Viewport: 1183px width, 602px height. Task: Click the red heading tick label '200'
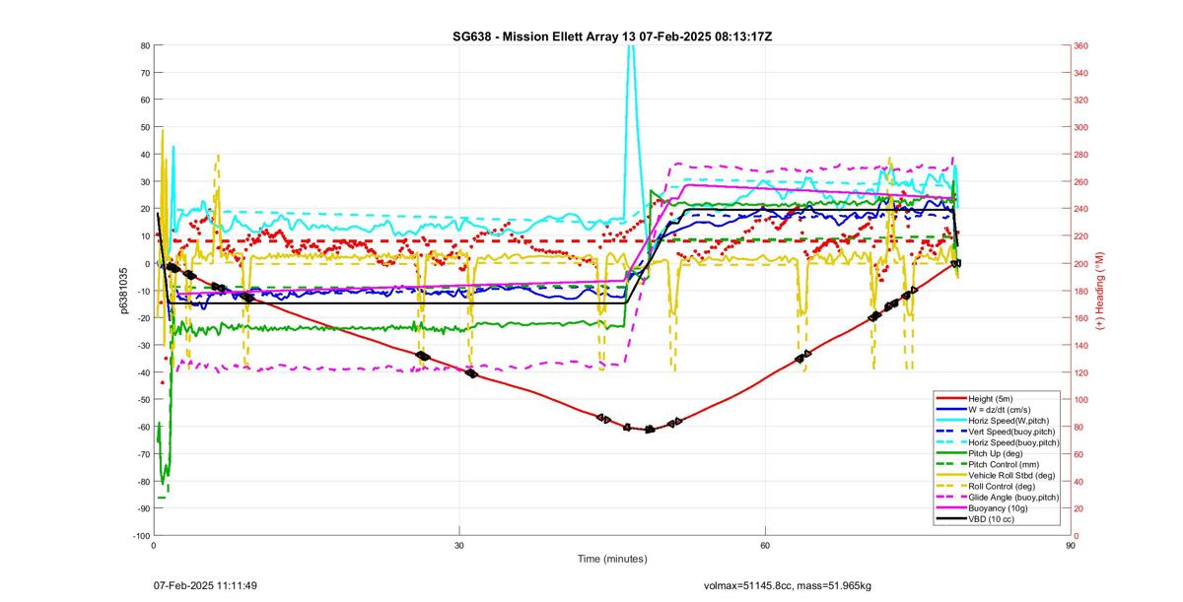point(1081,264)
